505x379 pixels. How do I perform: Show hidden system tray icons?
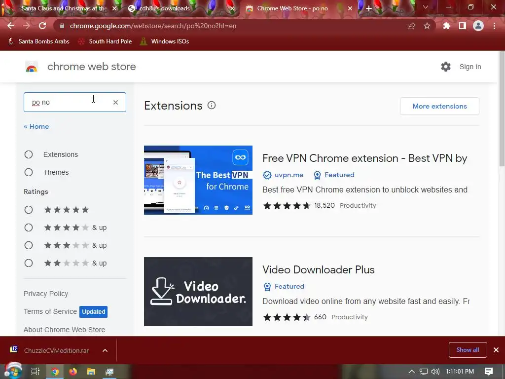[411, 372]
